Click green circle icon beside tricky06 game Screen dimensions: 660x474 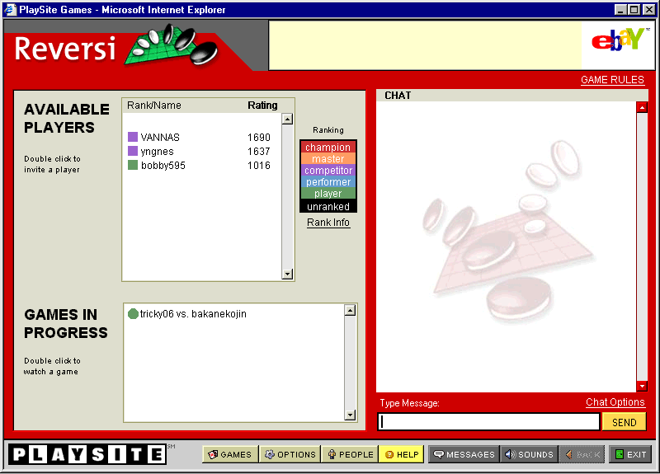pos(133,314)
